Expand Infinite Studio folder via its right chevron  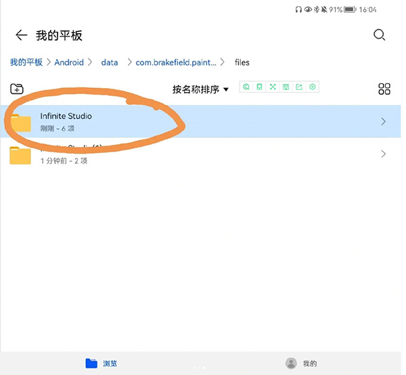(x=384, y=122)
